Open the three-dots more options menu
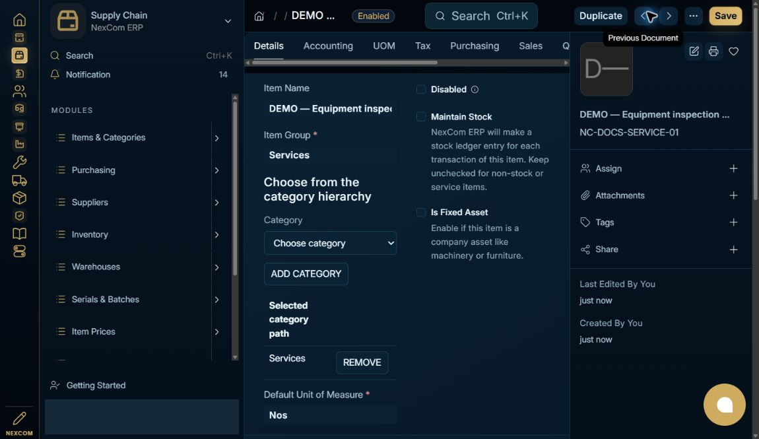This screenshot has height=439, width=759. point(693,16)
